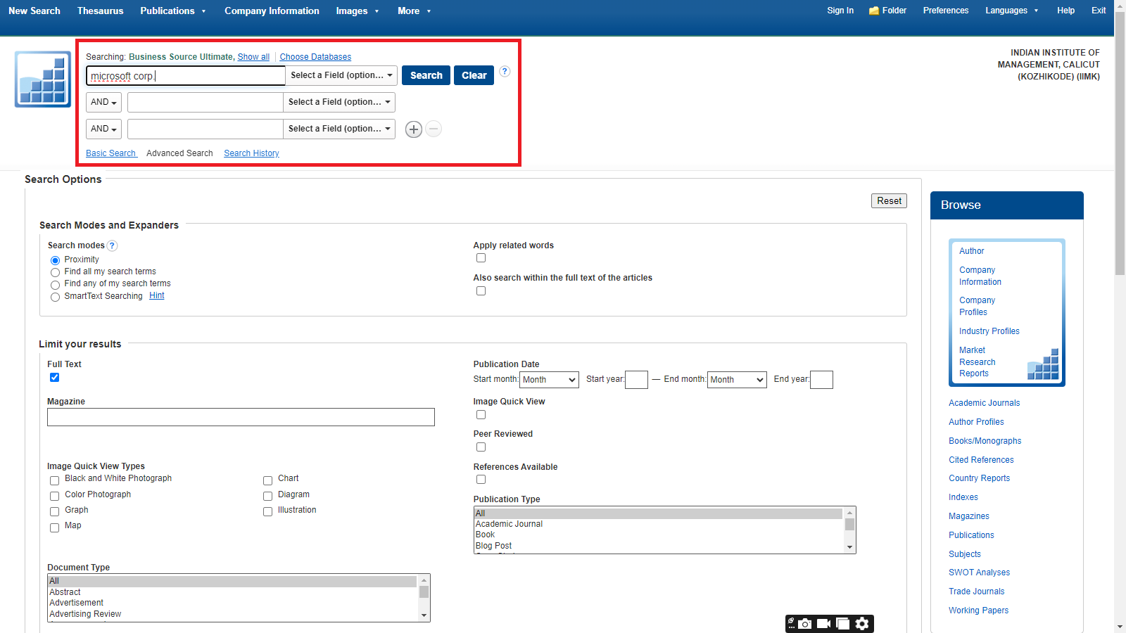Open capture toolbar settings gear
The width and height of the screenshot is (1126, 633).
click(862, 624)
